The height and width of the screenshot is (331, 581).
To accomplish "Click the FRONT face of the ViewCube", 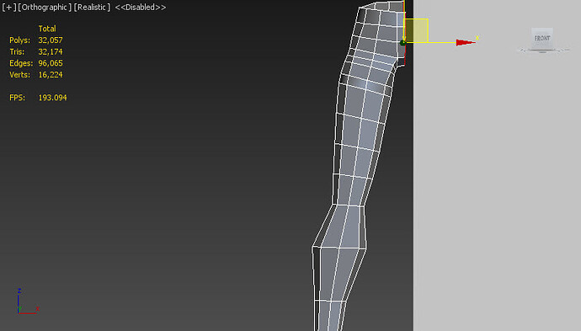I will pos(541,38).
